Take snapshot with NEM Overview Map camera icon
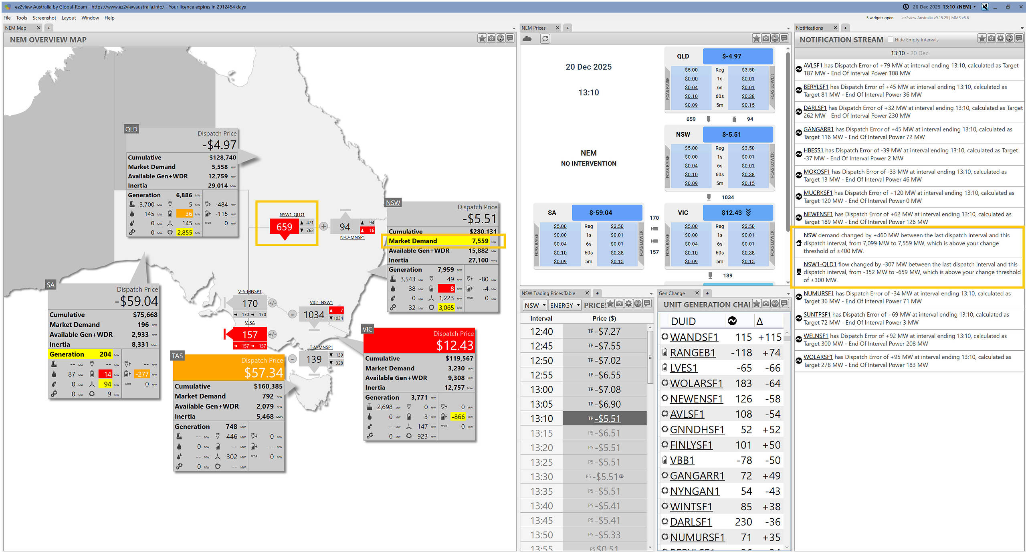 pos(491,38)
